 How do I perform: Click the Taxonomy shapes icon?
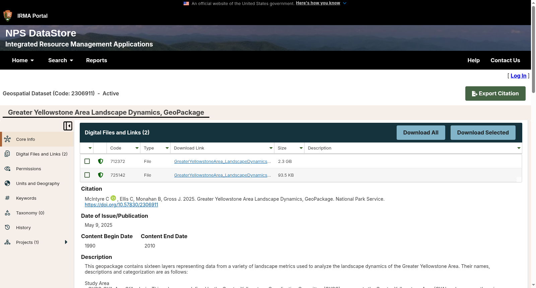(x=7, y=213)
